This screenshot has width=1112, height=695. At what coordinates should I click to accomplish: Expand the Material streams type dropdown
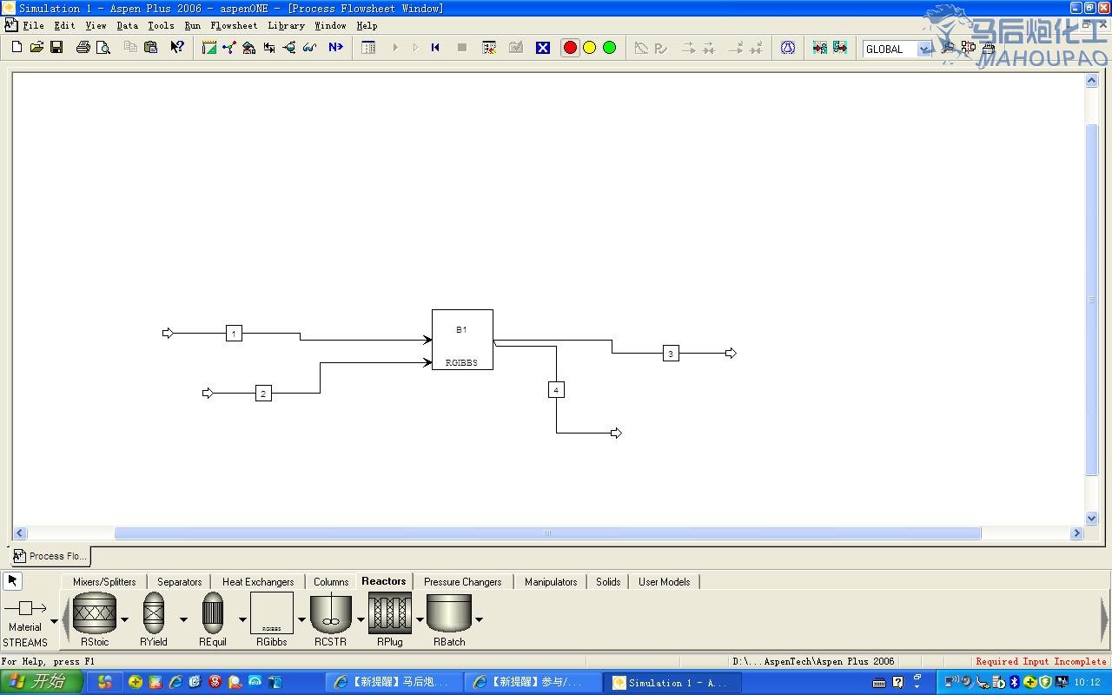point(54,620)
